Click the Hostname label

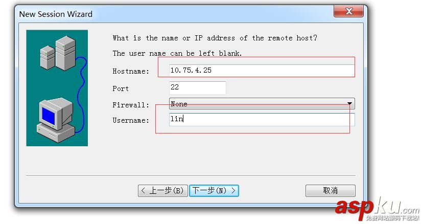click(131, 71)
